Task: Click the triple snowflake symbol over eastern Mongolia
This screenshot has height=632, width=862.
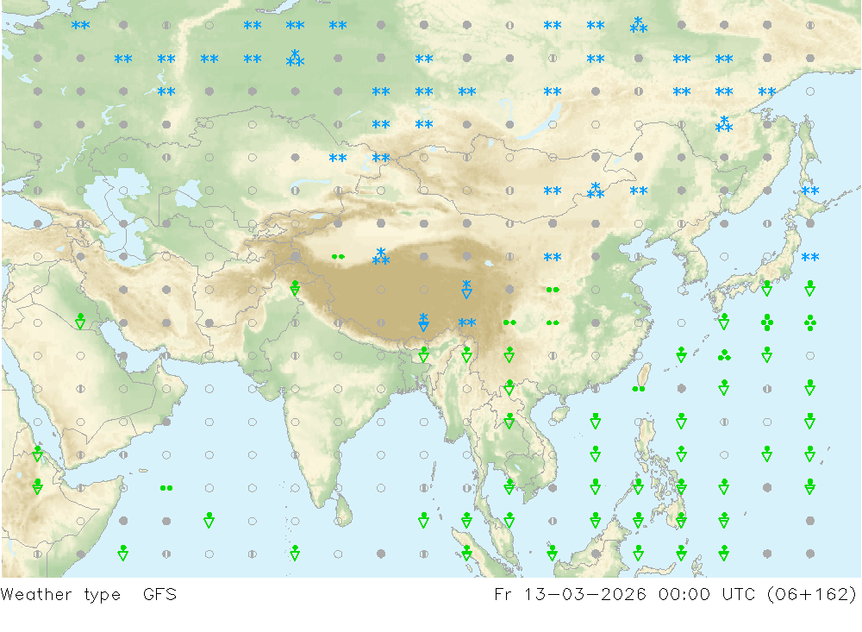Action: pyautogui.click(x=596, y=191)
